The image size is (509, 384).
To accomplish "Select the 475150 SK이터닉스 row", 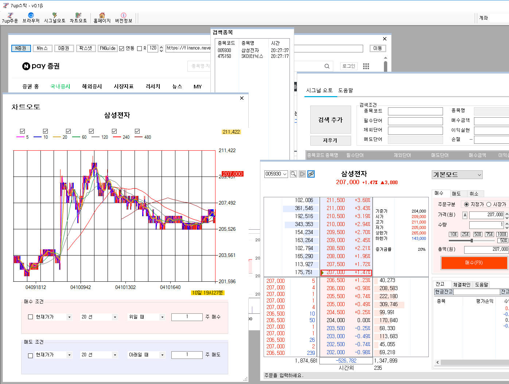I will pyautogui.click(x=253, y=56).
